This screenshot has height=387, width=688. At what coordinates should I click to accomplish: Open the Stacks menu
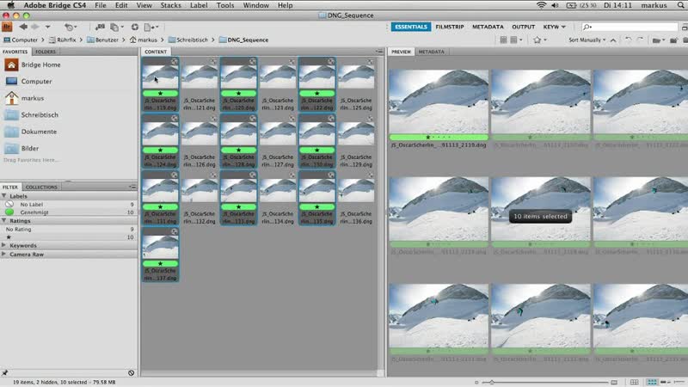pos(170,5)
